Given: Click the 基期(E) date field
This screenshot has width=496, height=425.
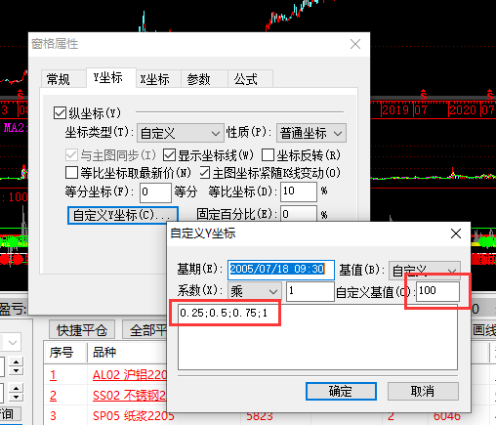Looking at the screenshot, I should point(281,270).
